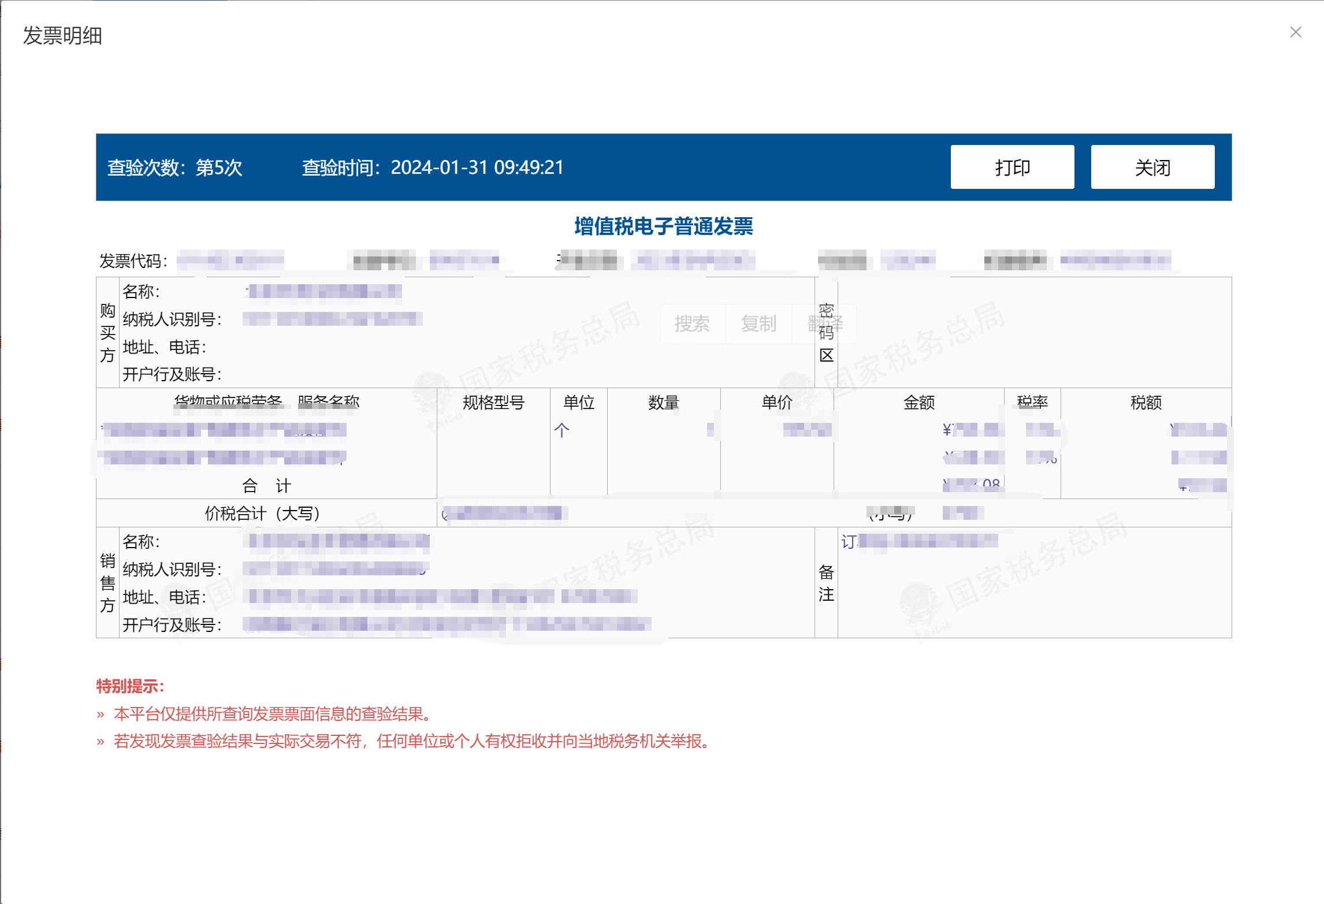Click the 金额 column header

[x=919, y=403]
